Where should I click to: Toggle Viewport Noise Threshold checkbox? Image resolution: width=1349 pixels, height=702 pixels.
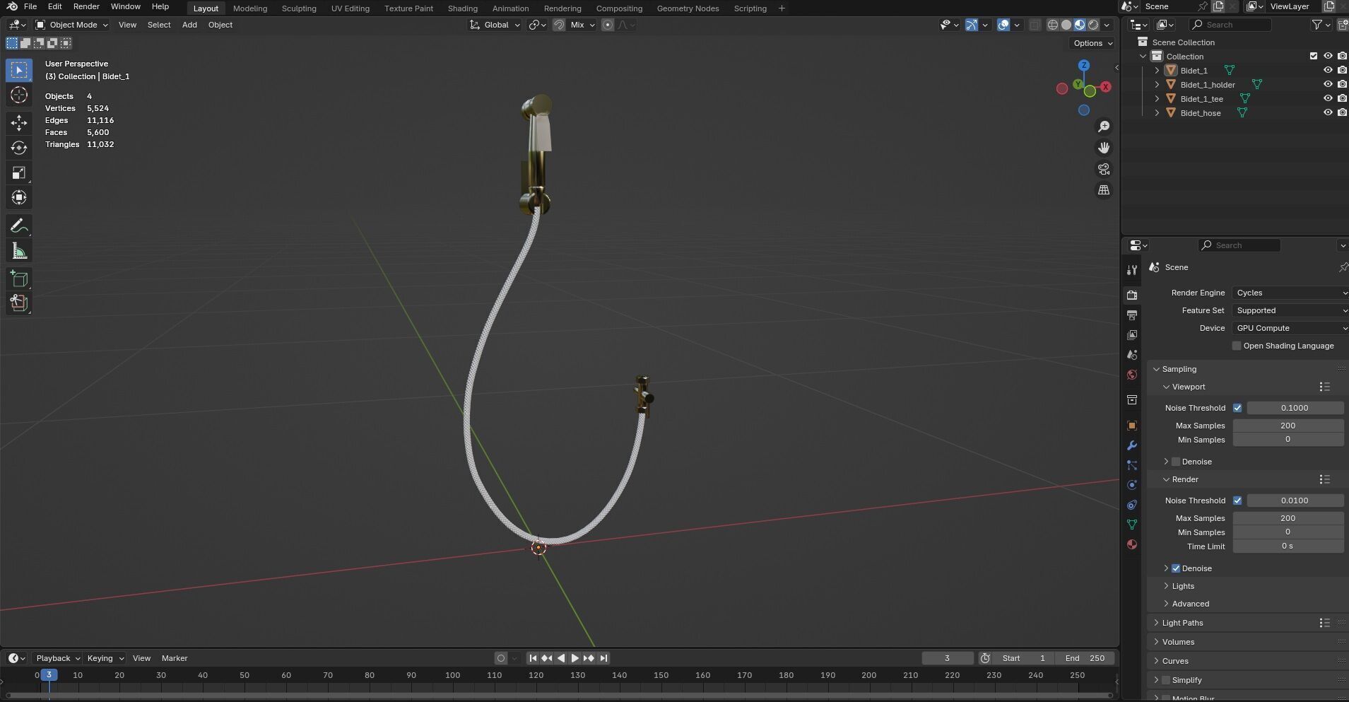tap(1237, 408)
